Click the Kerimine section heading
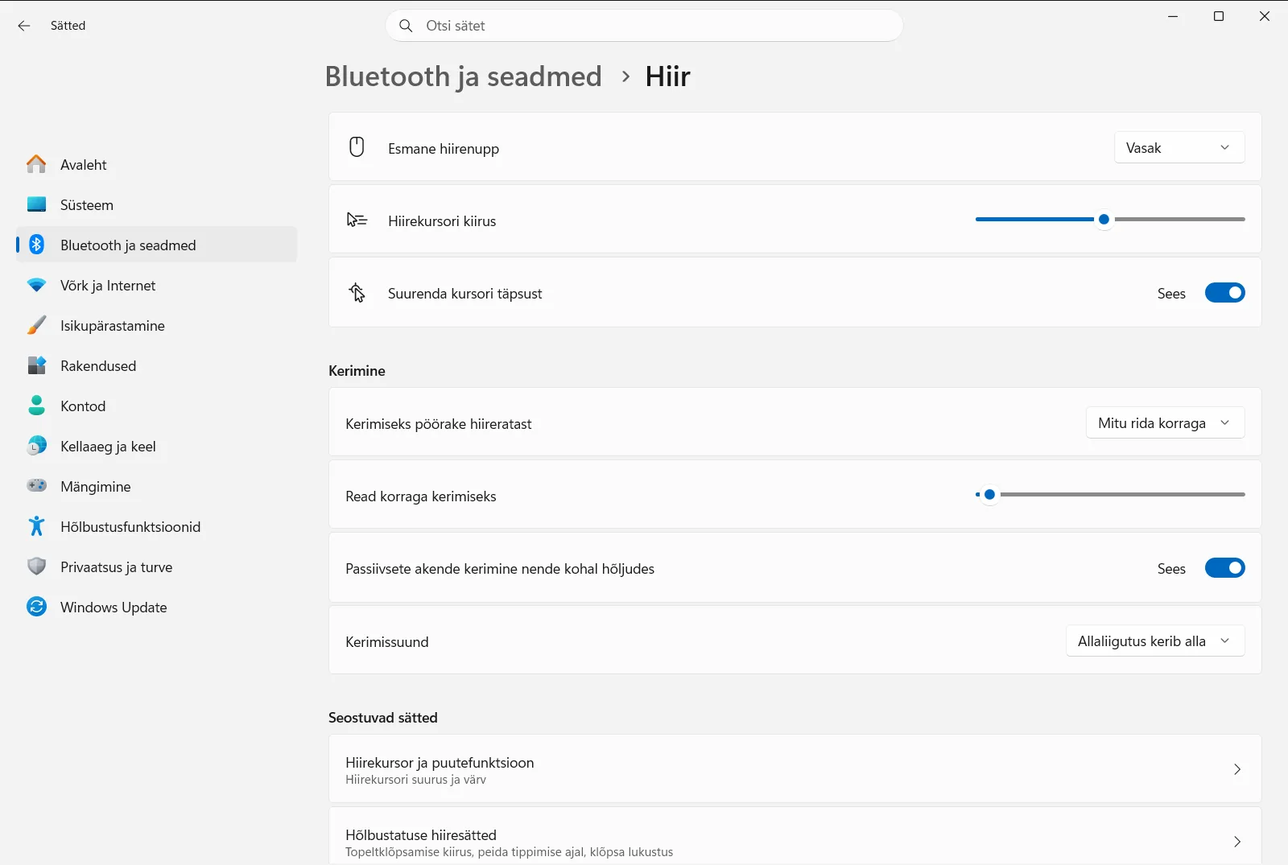 coord(357,371)
